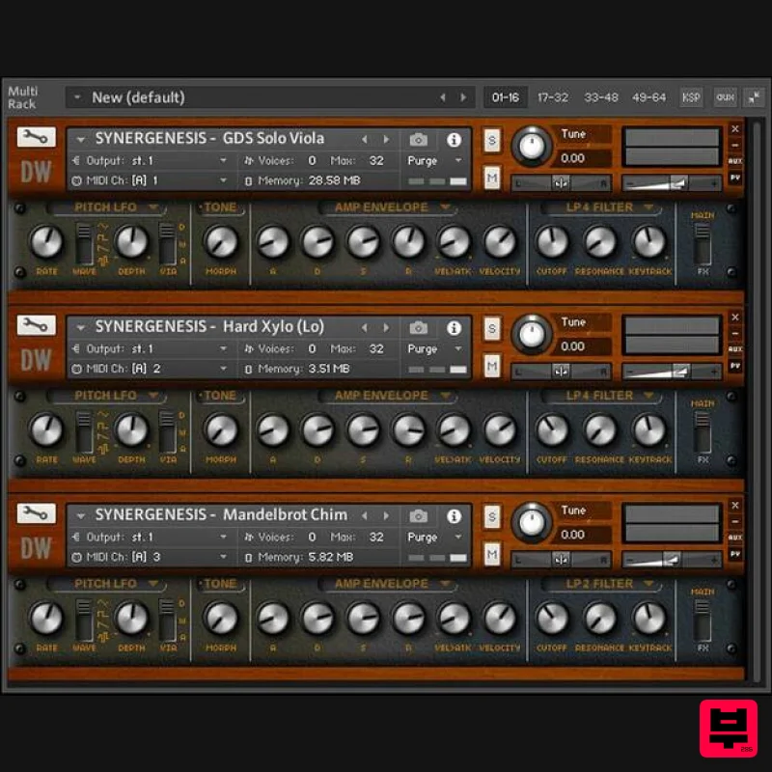
Task: Click the MORPH tone knob on GDS Solo Viola
Action: click(221, 242)
